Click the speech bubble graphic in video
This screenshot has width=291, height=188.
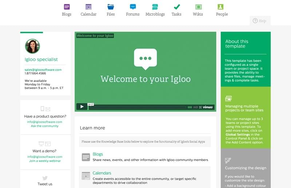(x=145, y=59)
